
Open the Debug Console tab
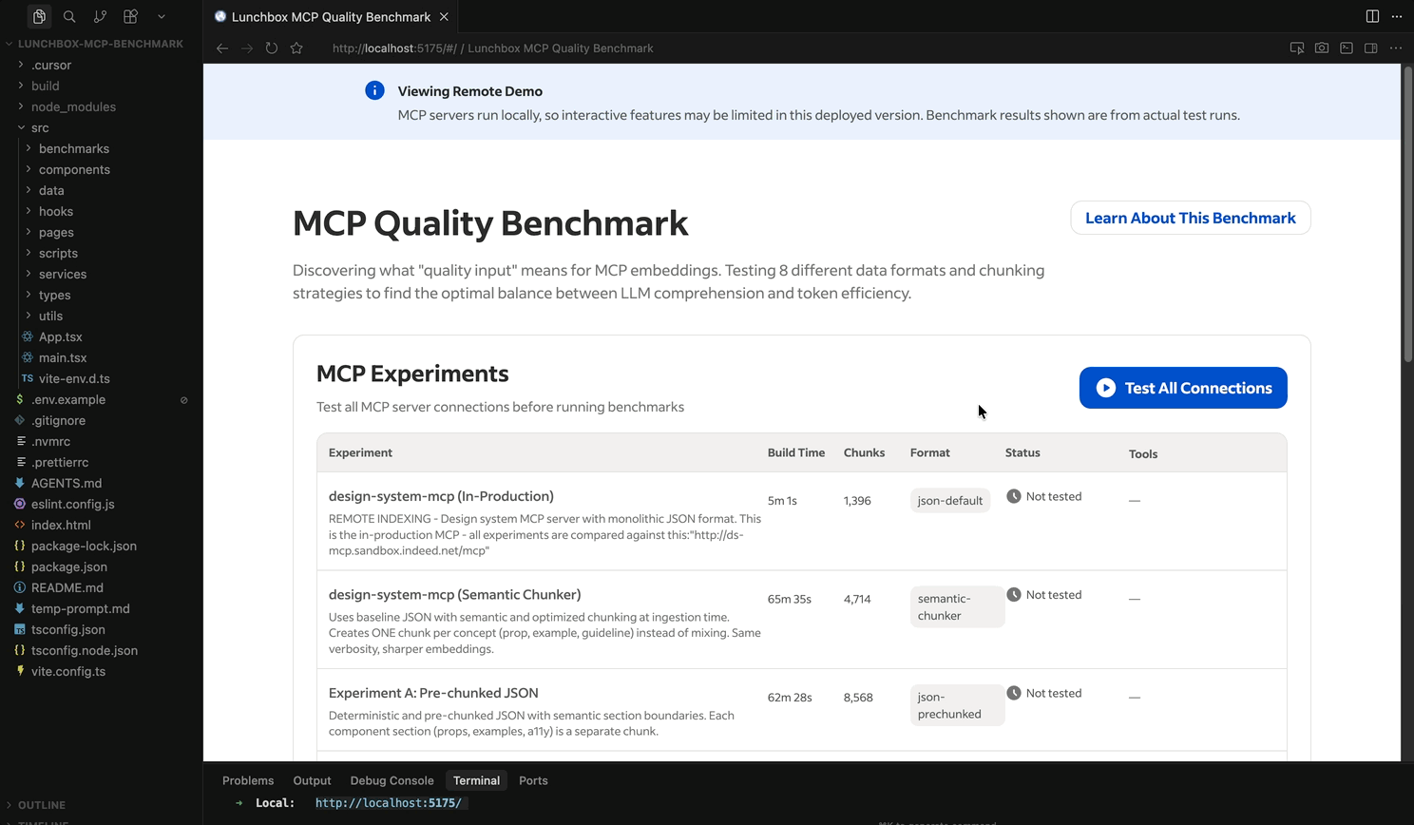pos(392,780)
